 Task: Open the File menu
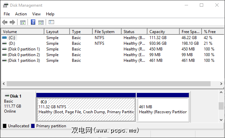7,14
